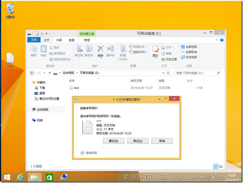Open the File (文件) tab

34,40
